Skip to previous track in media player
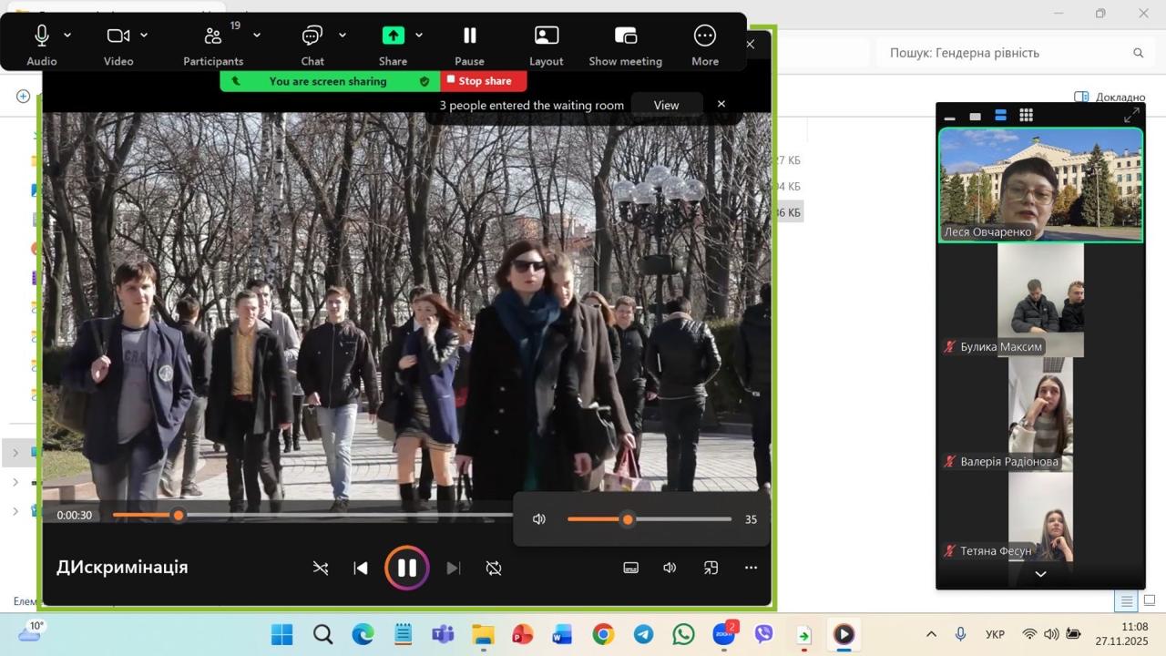Image resolution: width=1166 pixels, height=656 pixels. click(x=361, y=569)
